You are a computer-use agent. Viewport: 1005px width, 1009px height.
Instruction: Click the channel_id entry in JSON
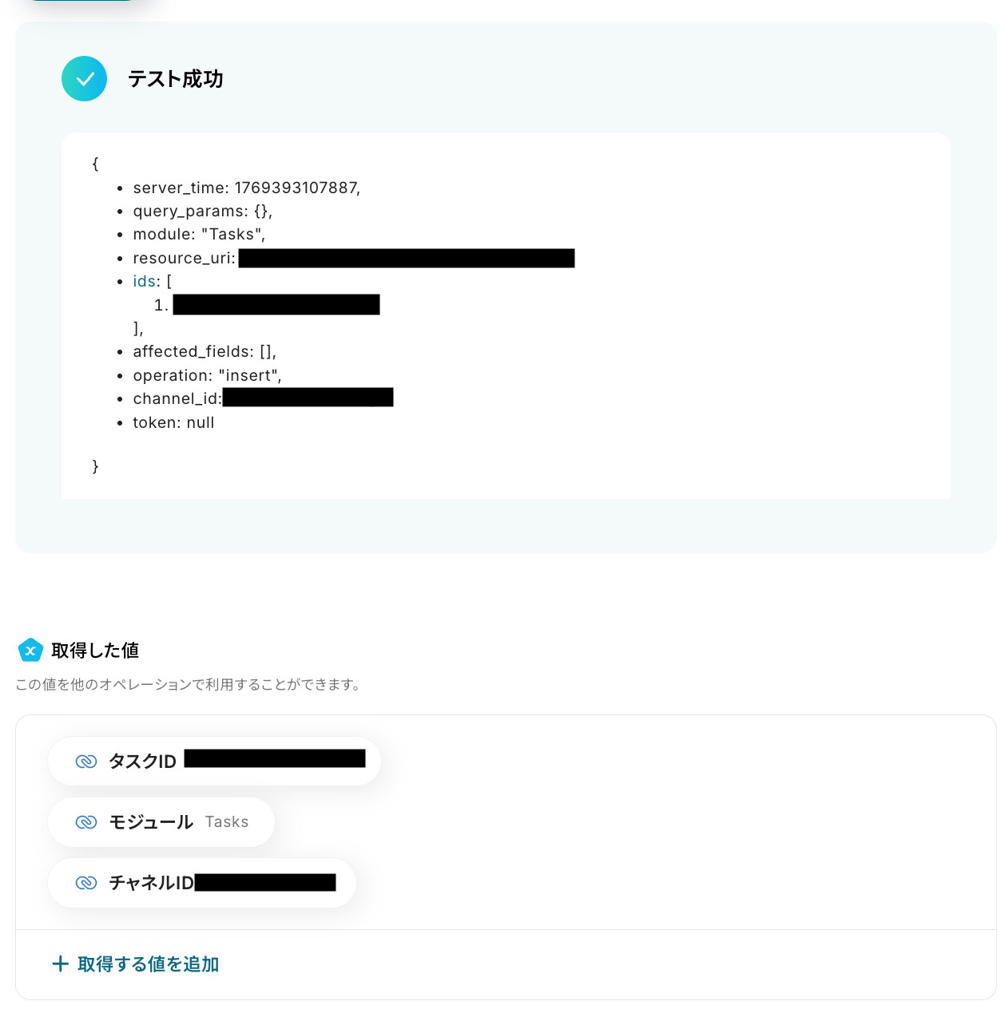tap(263, 398)
